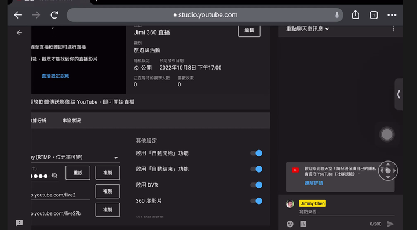The image size is (417, 230).
Task: Open the emoji picker in chat
Action: [x=290, y=224]
